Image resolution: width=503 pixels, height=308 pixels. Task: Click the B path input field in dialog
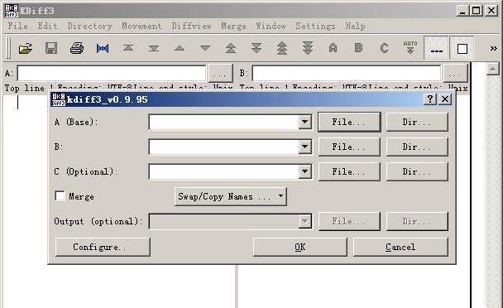tap(224, 147)
